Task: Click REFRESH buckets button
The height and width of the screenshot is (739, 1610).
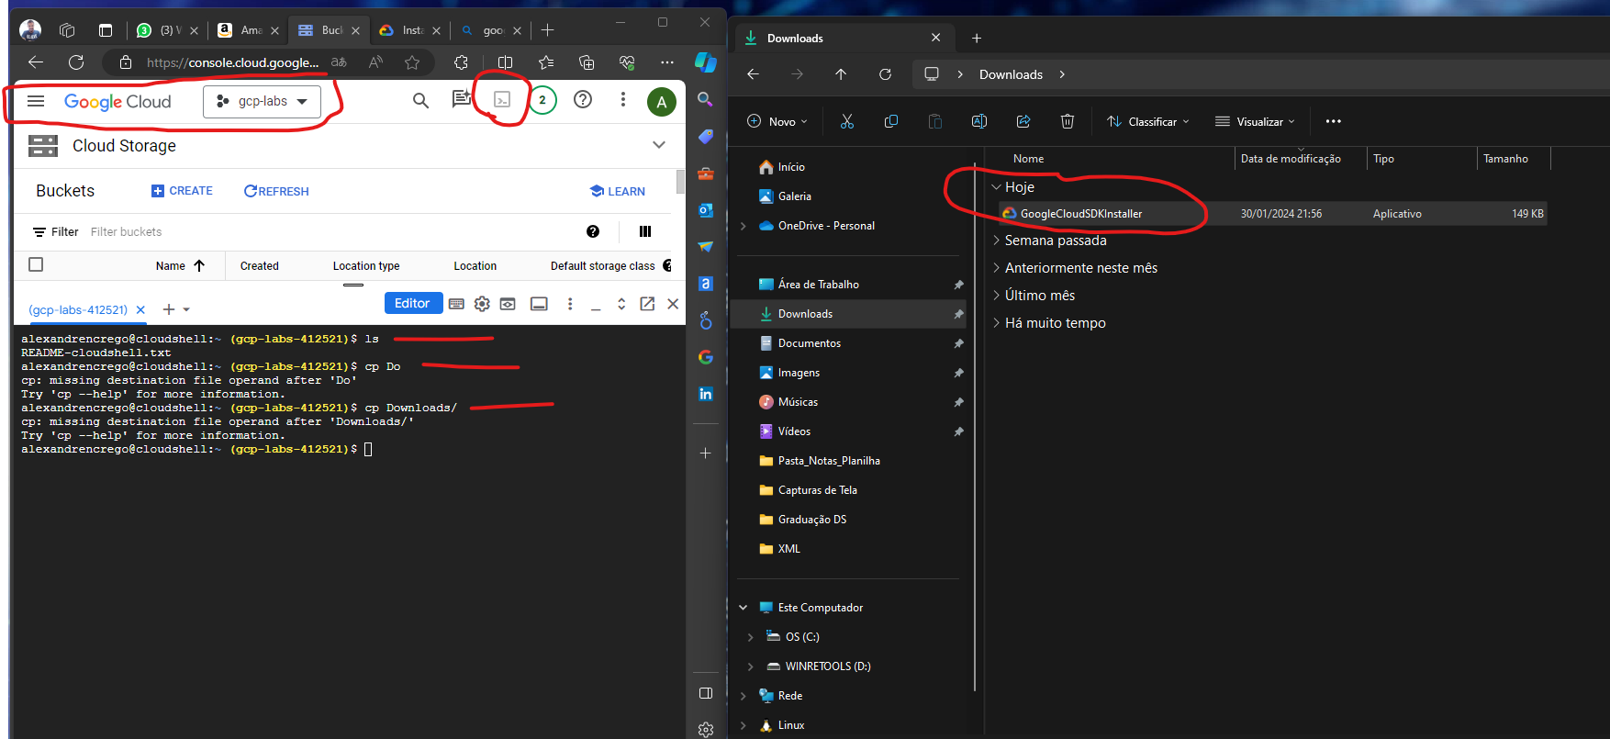Action: pyautogui.click(x=276, y=191)
